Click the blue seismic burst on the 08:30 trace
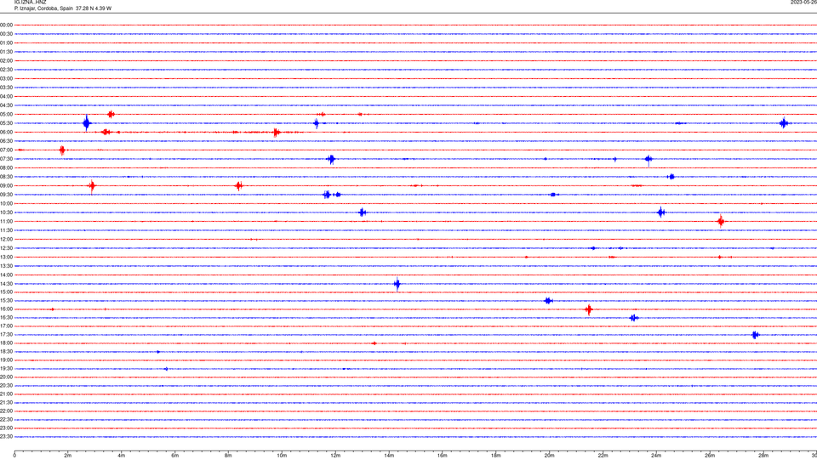Screen dimensions: 817x459 pos(671,177)
